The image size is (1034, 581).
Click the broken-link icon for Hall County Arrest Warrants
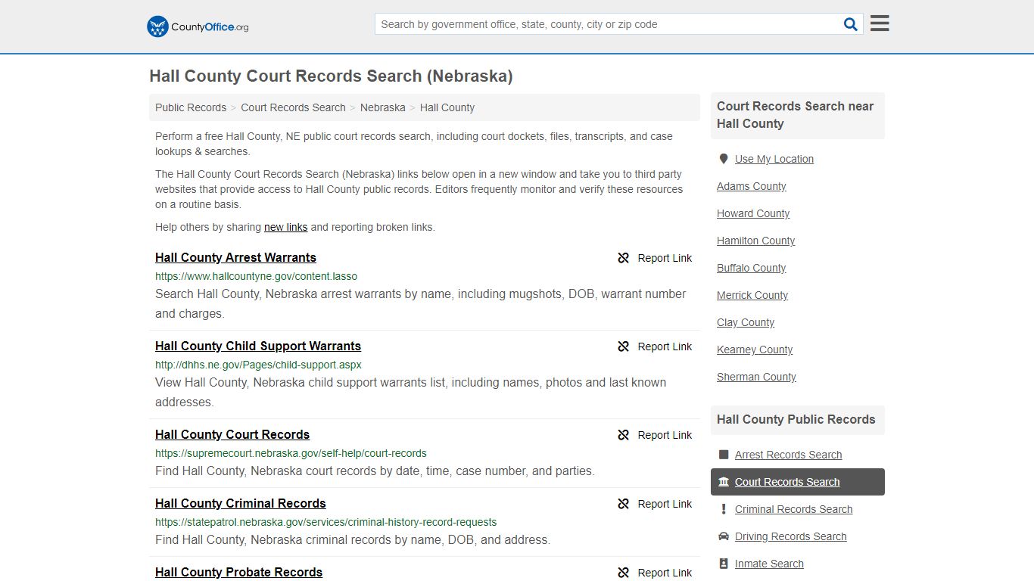point(624,258)
